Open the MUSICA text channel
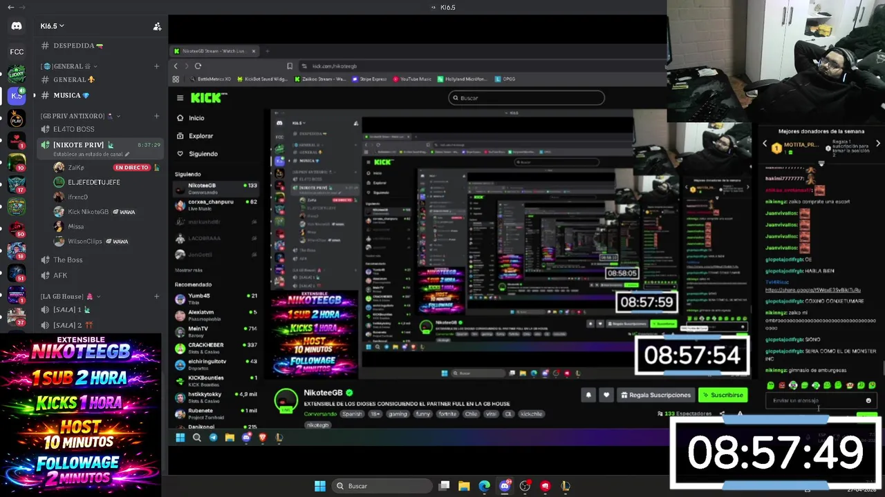Viewport: 885px width, 497px height. [x=100, y=95]
